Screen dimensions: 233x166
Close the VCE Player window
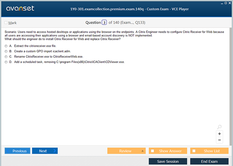click(230, 2)
